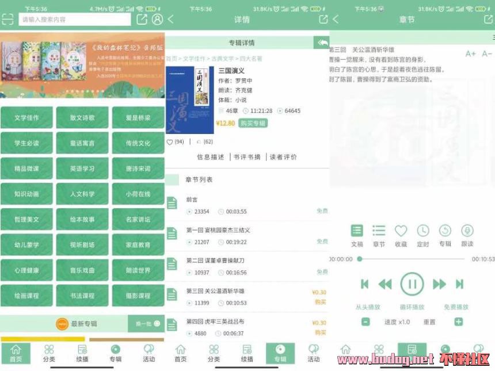Increase text size with A+
495x371 pixels.
click(x=470, y=53)
